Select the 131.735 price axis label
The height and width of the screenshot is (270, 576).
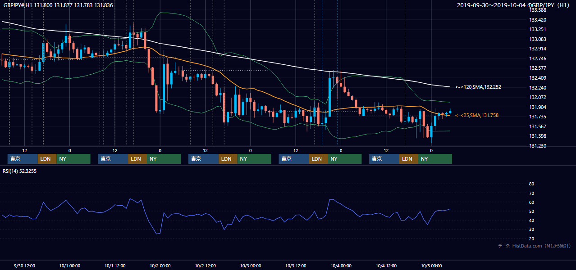click(x=538, y=117)
